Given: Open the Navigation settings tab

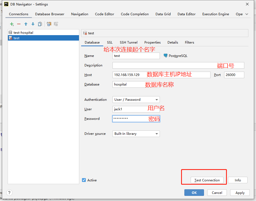Looking at the screenshot, I should [x=80, y=14].
